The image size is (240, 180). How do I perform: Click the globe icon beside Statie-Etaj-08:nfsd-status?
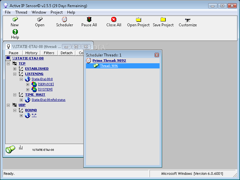click(x=28, y=100)
